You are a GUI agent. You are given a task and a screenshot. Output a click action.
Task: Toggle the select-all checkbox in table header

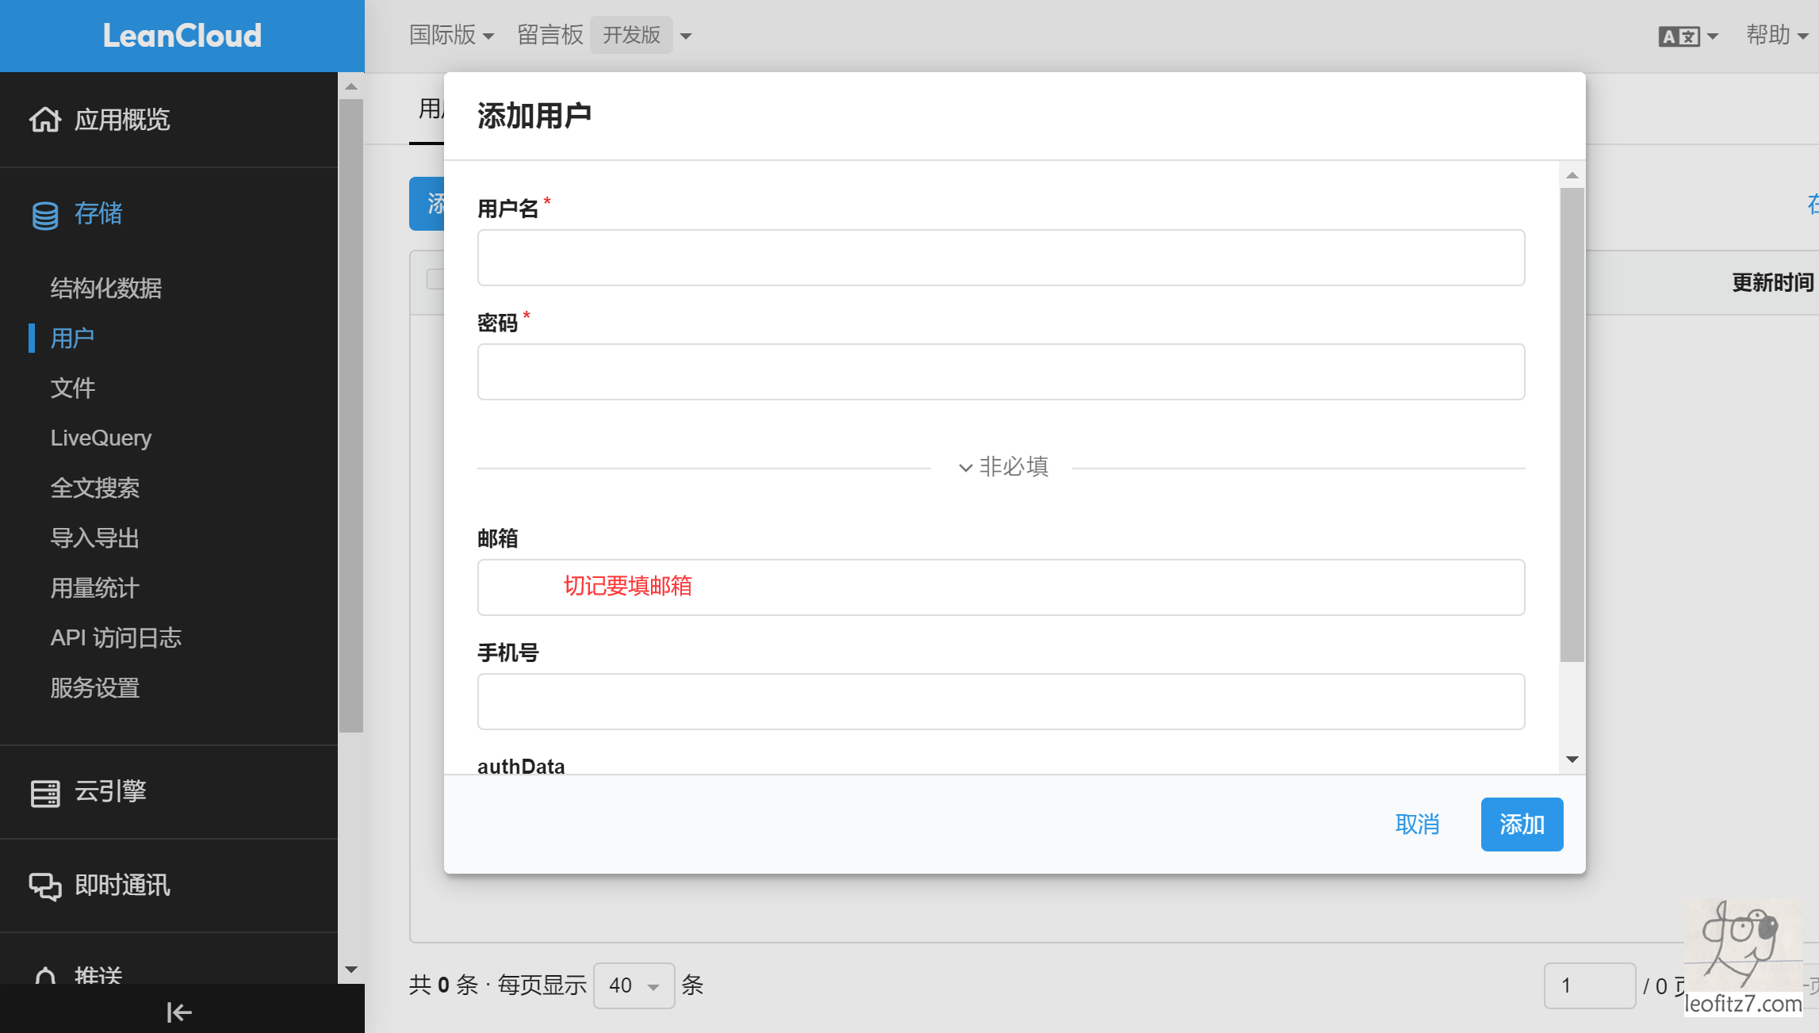pos(435,279)
